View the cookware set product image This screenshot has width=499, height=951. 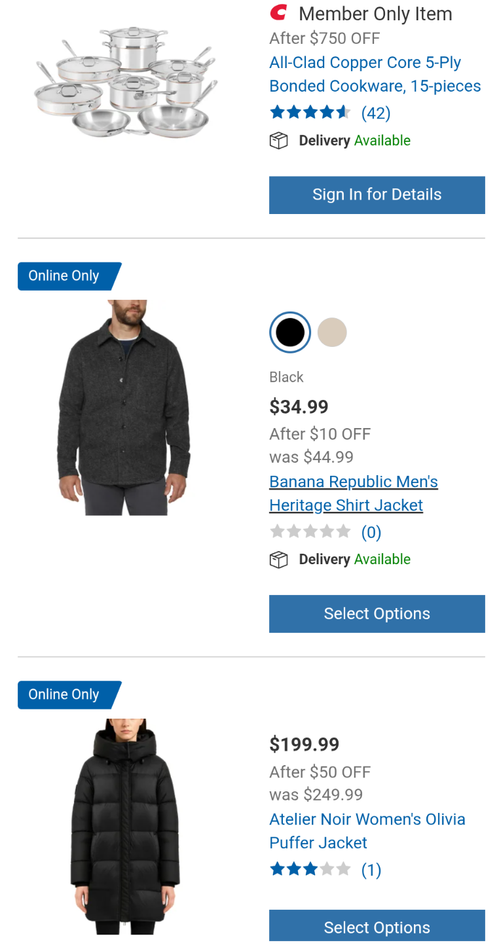pyautogui.click(x=126, y=82)
